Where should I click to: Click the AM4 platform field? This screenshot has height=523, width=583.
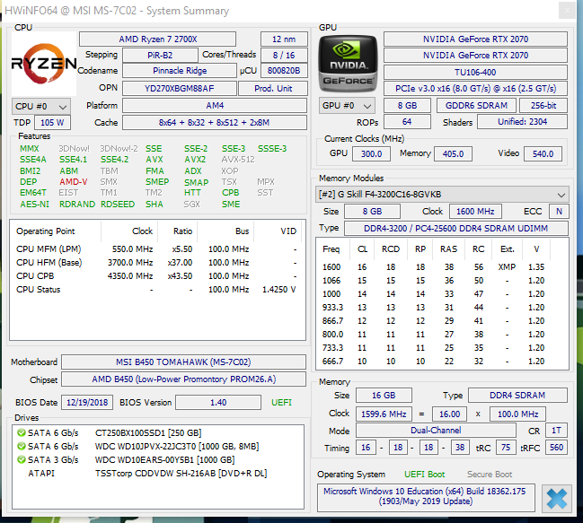(215, 106)
